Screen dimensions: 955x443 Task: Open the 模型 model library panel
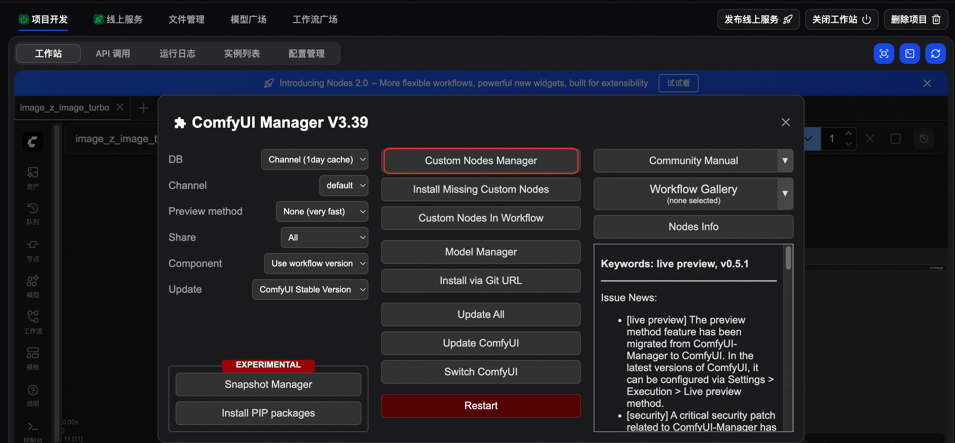[x=33, y=286]
